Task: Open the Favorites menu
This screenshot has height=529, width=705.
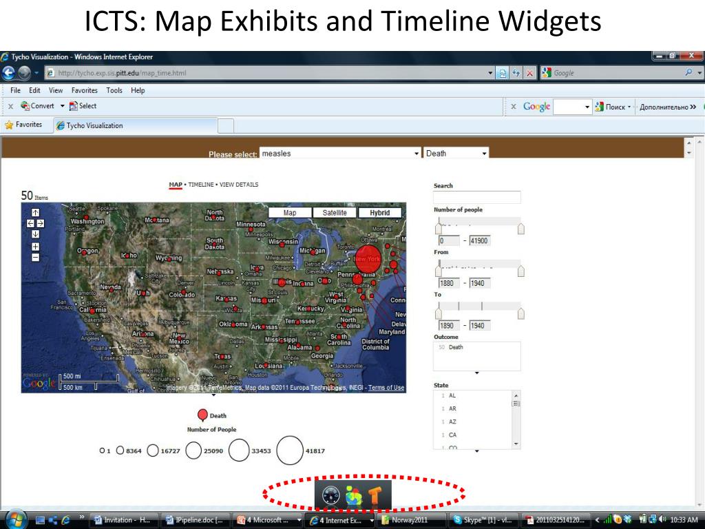Action: (85, 90)
